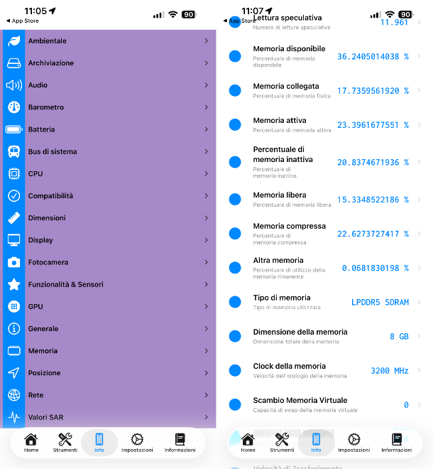Open Memoria row chevron in list
433x469 pixels.
(x=206, y=351)
